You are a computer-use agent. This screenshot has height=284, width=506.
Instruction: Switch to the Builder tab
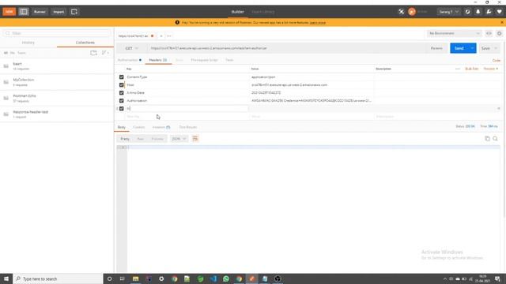tap(237, 12)
